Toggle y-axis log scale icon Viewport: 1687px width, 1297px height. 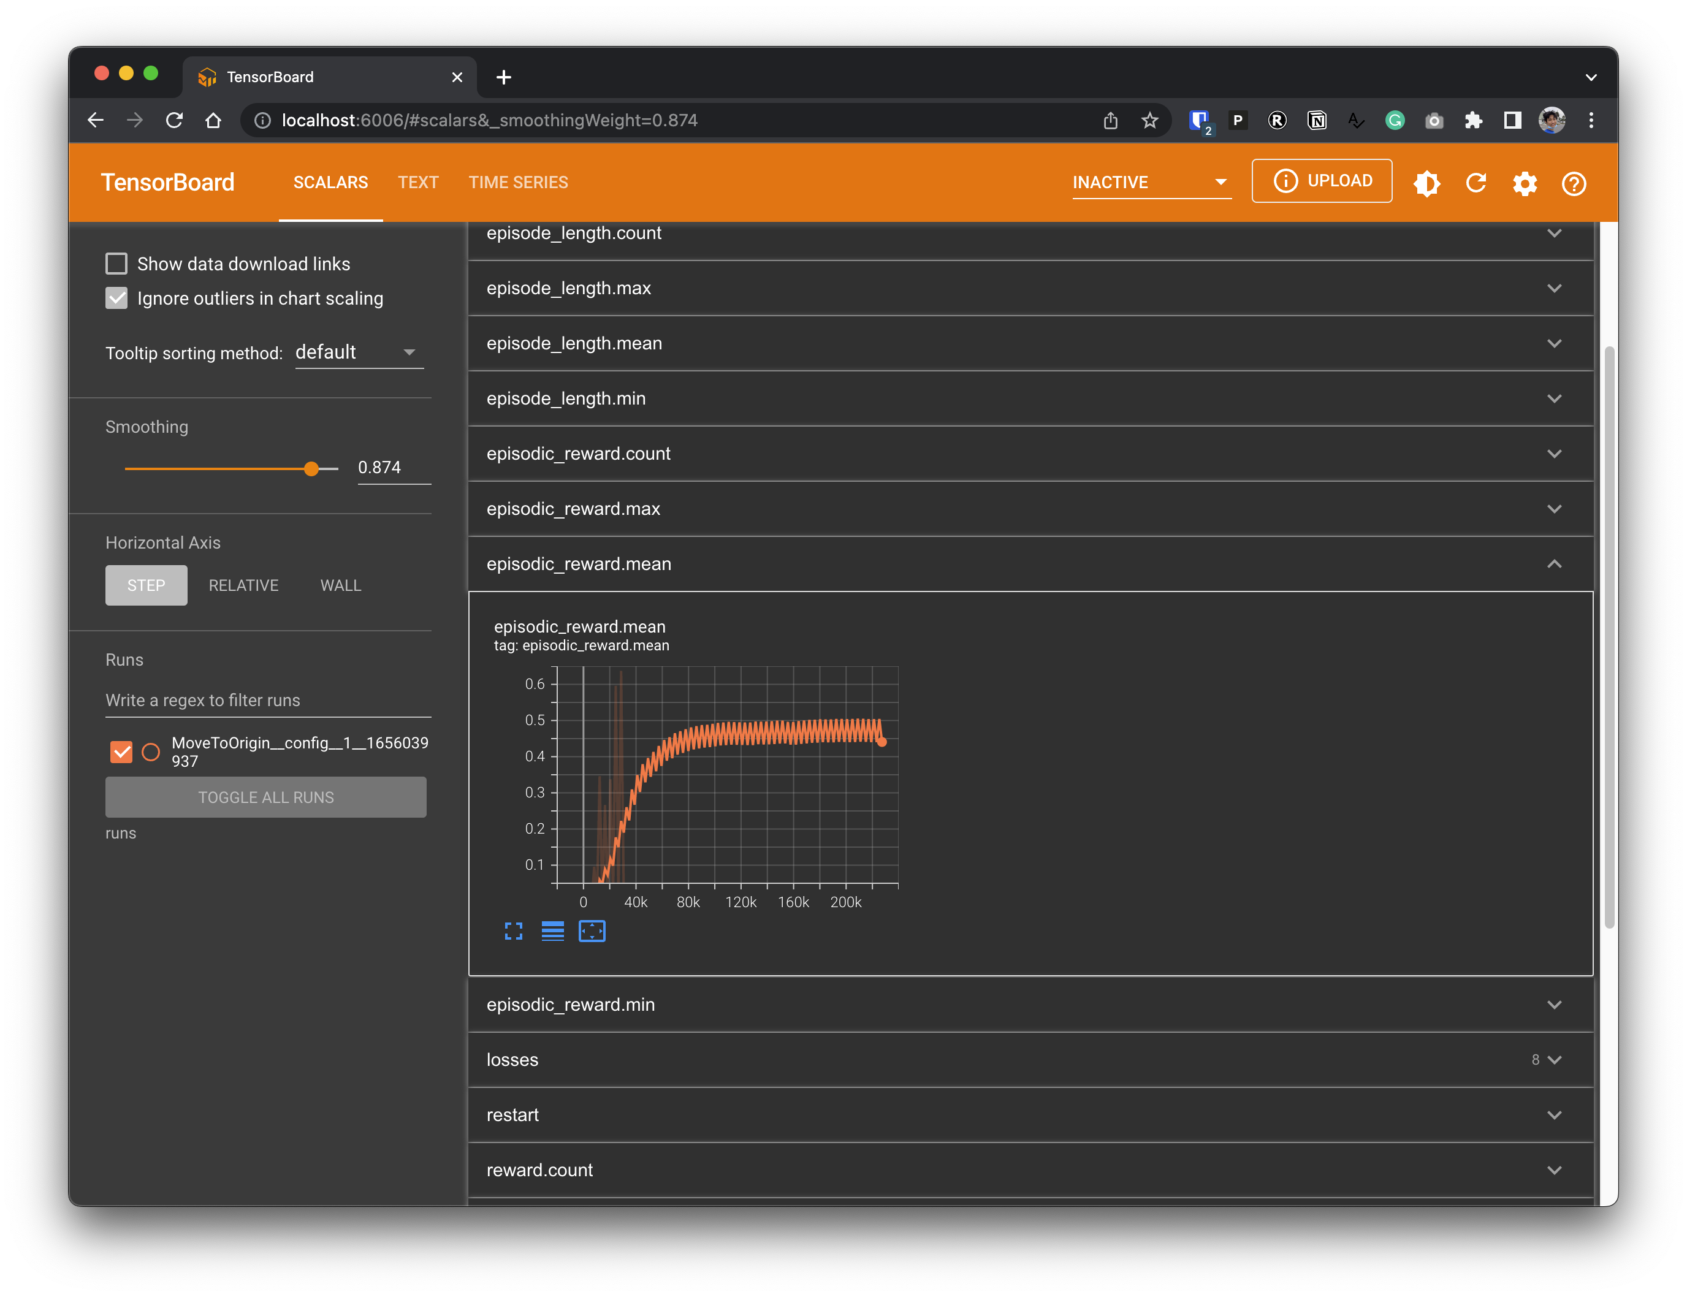[x=553, y=931]
